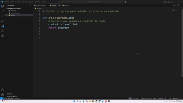Select Python interpreter 3.12.6

pyautogui.click(x=169, y=98)
